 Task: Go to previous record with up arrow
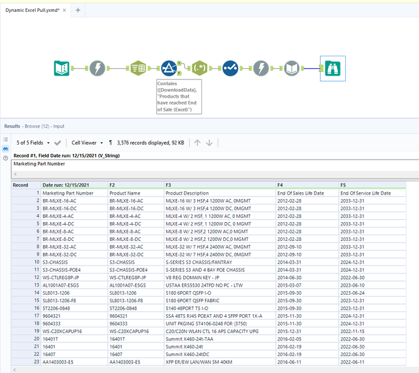point(197,143)
